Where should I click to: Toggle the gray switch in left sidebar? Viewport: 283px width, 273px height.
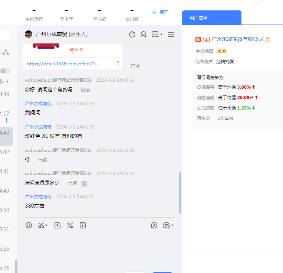pyautogui.click(x=5, y=71)
